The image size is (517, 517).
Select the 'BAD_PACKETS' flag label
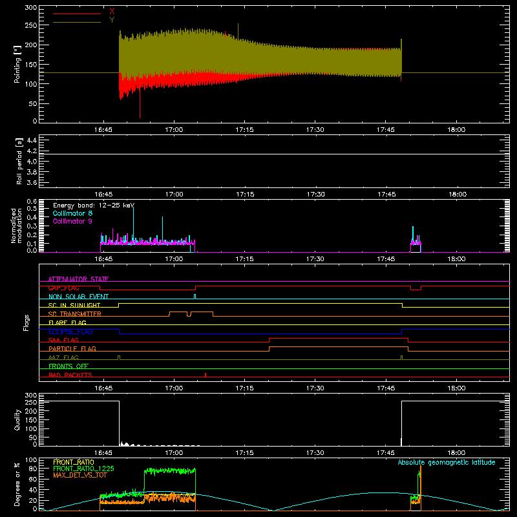[70, 375]
